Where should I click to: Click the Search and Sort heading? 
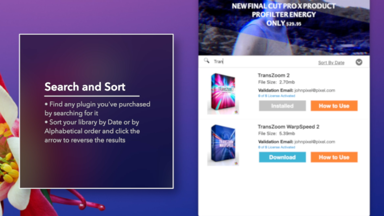coord(85,87)
